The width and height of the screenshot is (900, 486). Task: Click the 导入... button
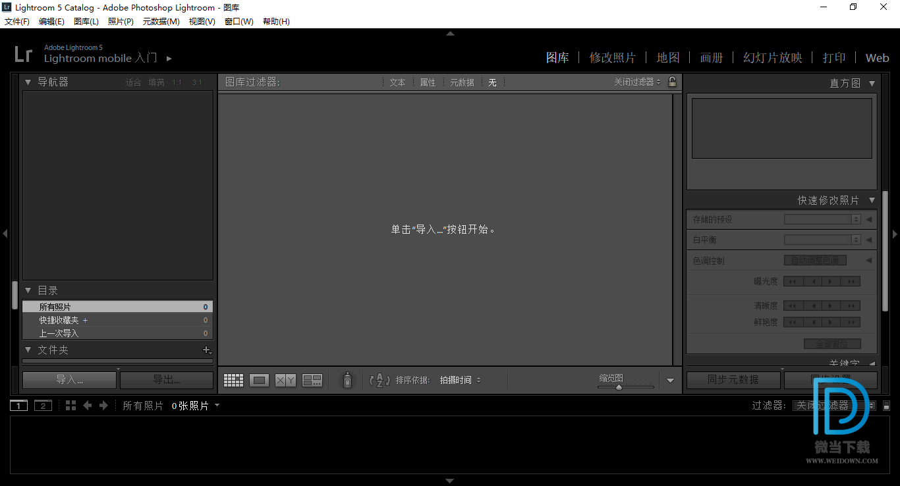pyautogui.click(x=69, y=380)
